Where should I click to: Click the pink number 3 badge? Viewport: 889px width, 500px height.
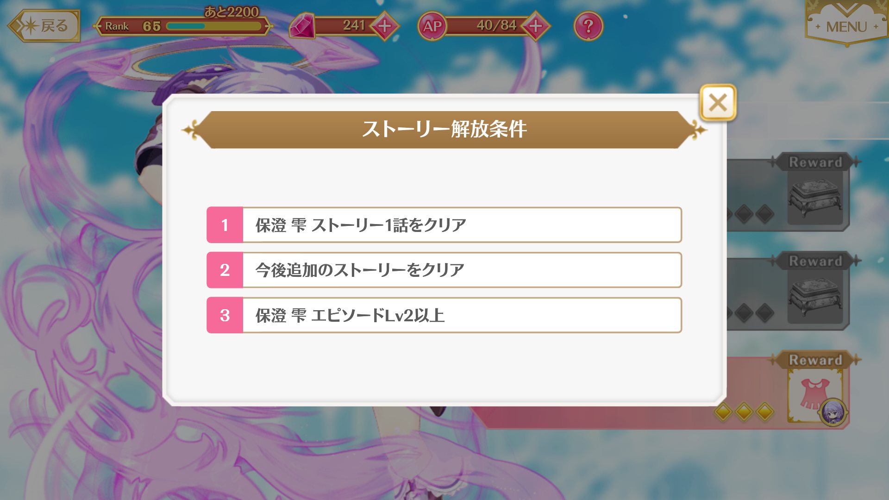[225, 315]
